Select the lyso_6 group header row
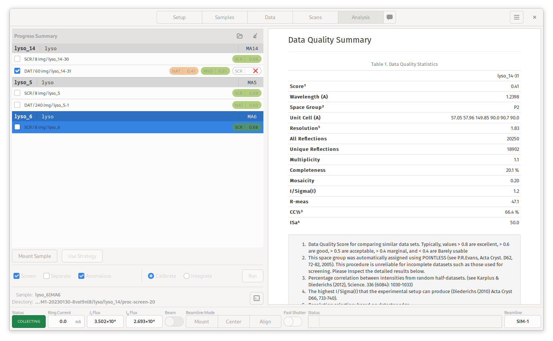The height and width of the screenshot is (341, 553). (x=138, y=116)
